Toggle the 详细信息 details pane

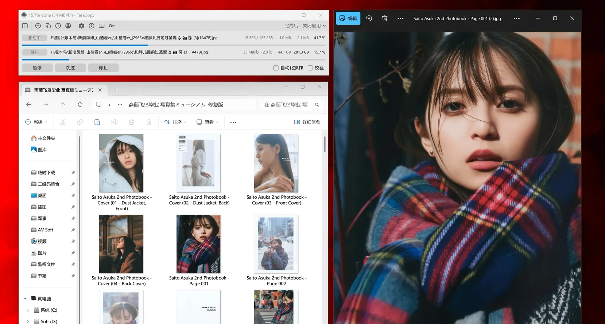tap(307, 122)
